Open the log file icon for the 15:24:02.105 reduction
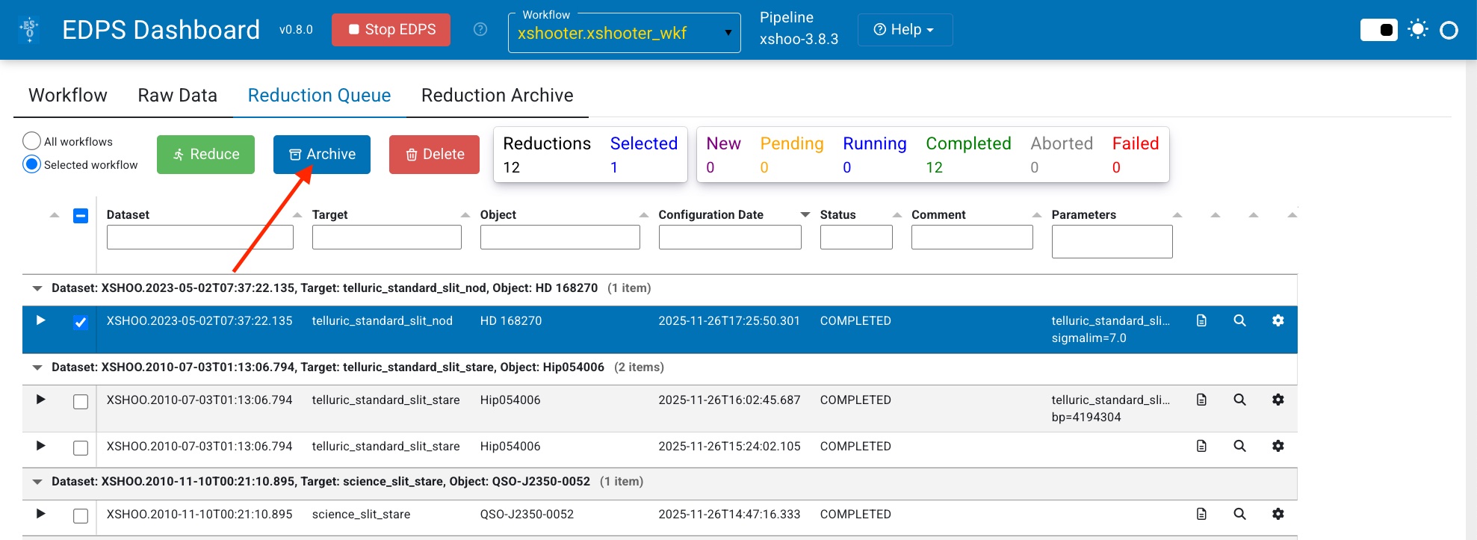This screenshot has height=540, width=1477. [x=1201, y=446]
